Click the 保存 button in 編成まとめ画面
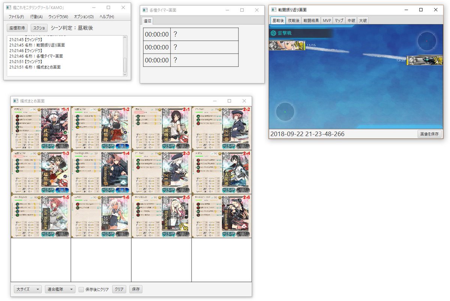Image resolution: width=450 pixels, height=301 pixels. 136,289
